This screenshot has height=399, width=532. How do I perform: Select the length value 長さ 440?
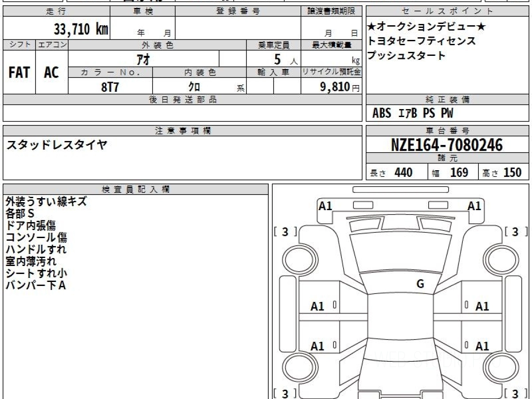click(391, 172)
